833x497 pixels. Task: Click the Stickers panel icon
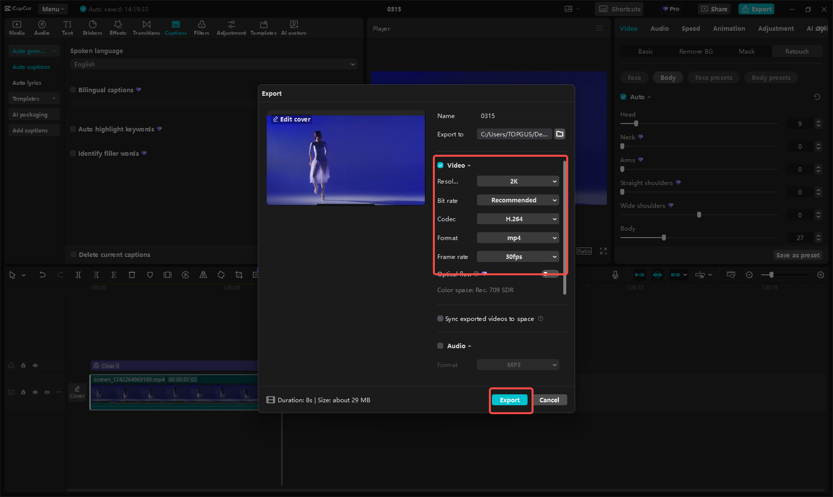point(92,27)
